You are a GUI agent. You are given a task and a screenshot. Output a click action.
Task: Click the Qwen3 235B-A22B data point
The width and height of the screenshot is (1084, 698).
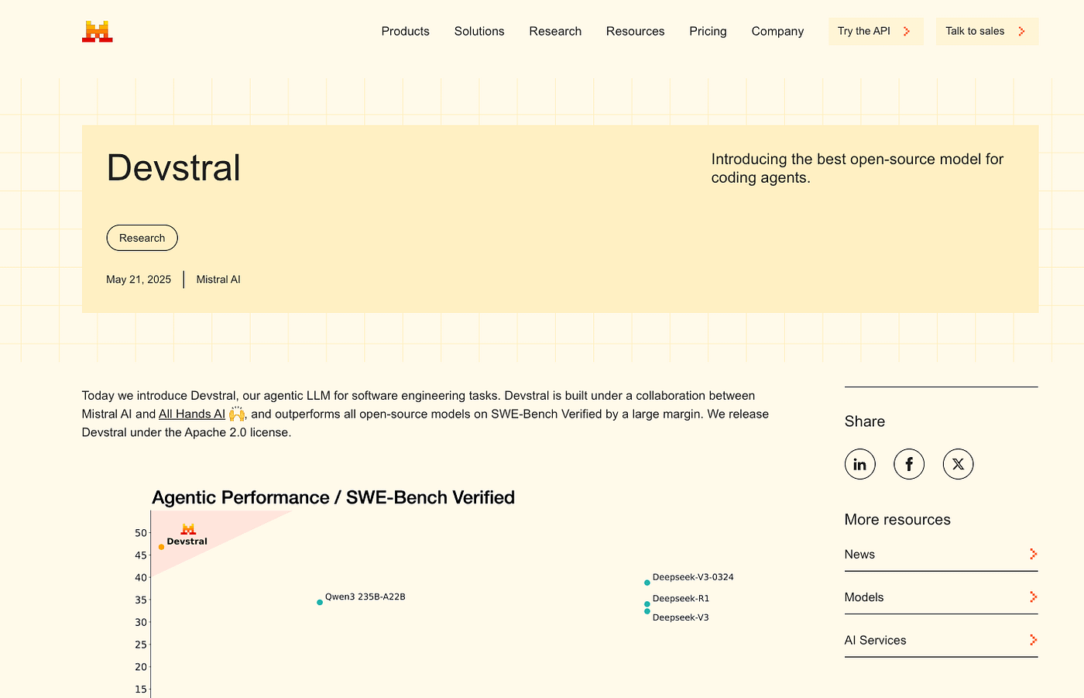coord(319,602)
